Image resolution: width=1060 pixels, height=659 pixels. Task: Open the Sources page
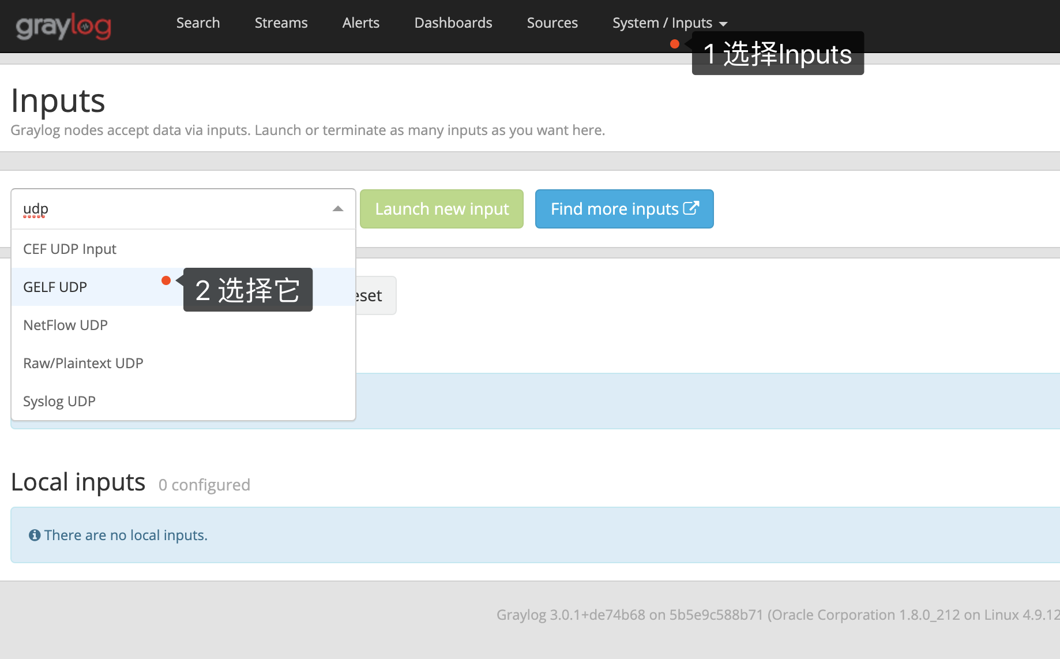click(x=552, y=23)
